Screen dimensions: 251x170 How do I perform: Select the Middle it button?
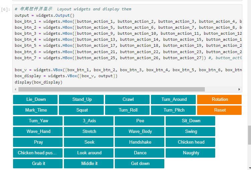pos(89,164)
